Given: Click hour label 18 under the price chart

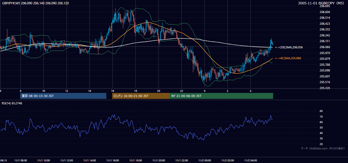Looking at the screenshot, I should (x=136, y=91).
